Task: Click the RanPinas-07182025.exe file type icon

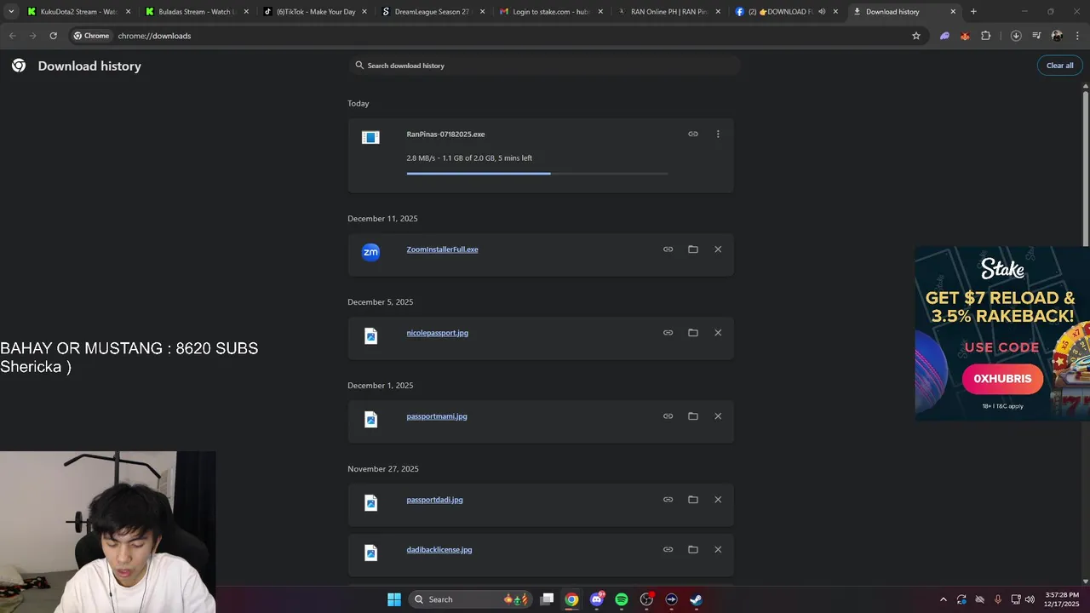Action: coord(370,137)
